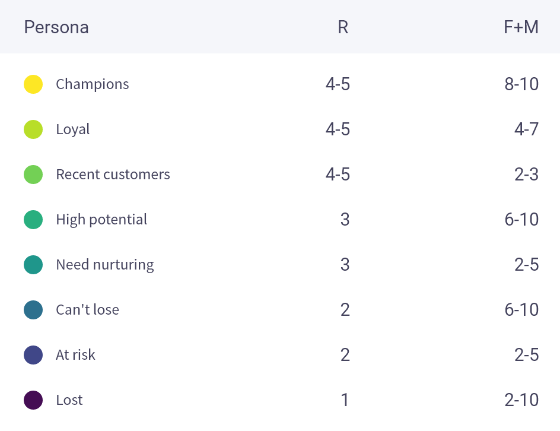The height and width of the screenshot is (431, 560).
Task: Select the At risk label
Action: click(75, 355)
